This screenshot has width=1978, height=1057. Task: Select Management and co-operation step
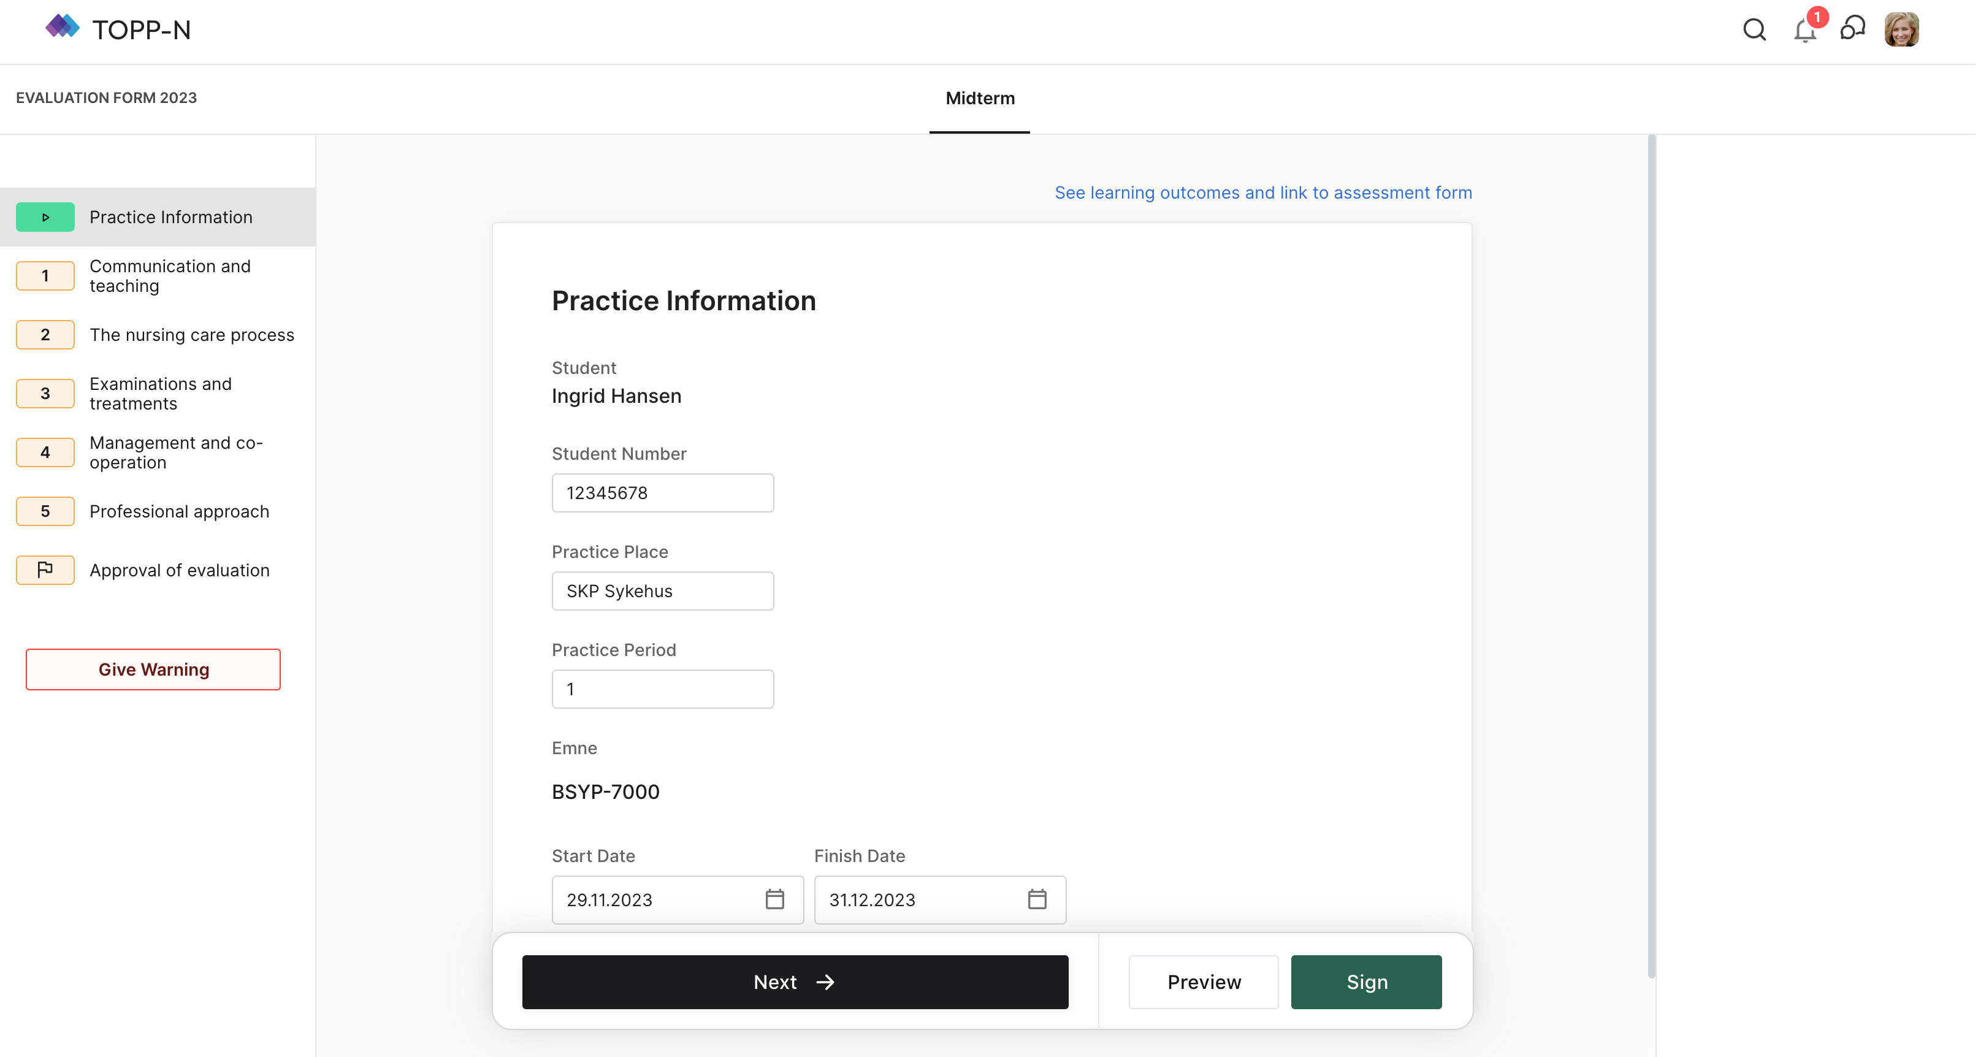[x=176, y=452]
